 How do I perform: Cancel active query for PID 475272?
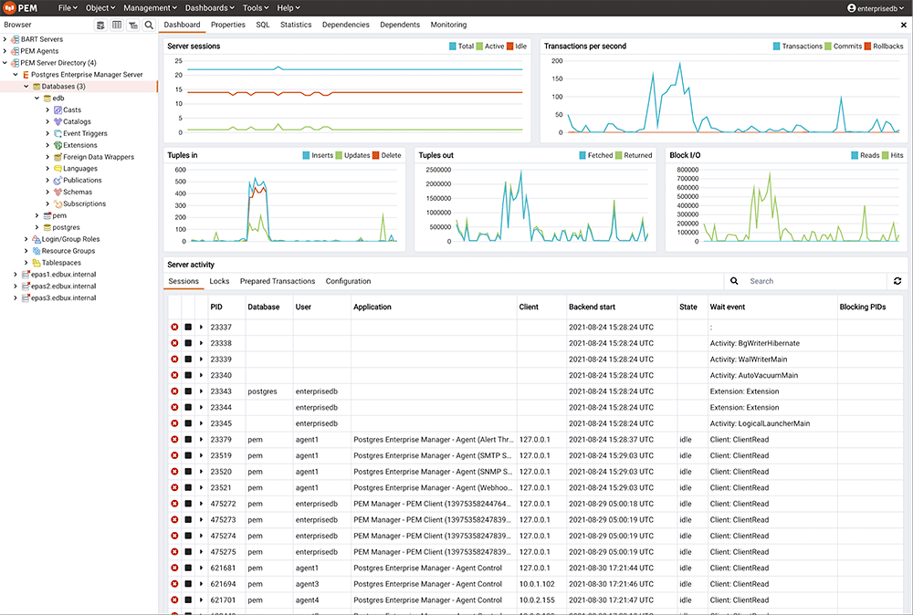[188, 504]
